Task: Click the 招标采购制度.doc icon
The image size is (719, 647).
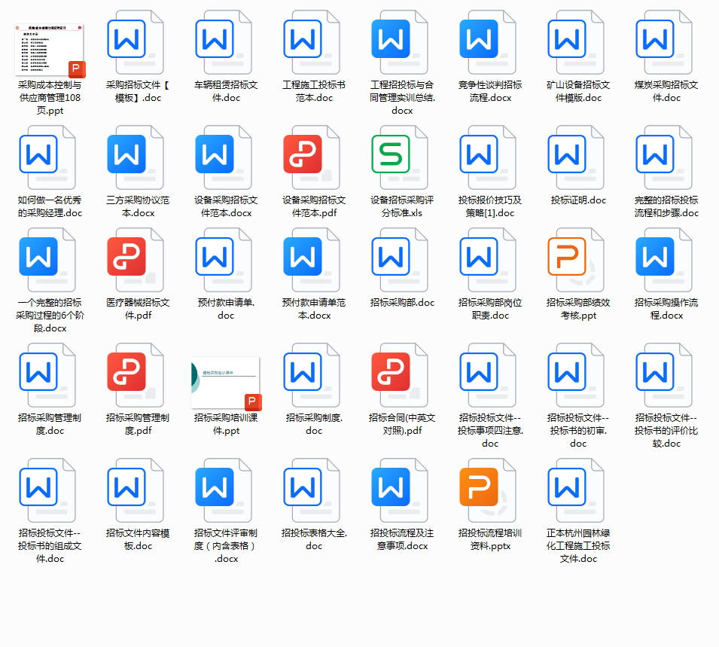Action: 312,375
